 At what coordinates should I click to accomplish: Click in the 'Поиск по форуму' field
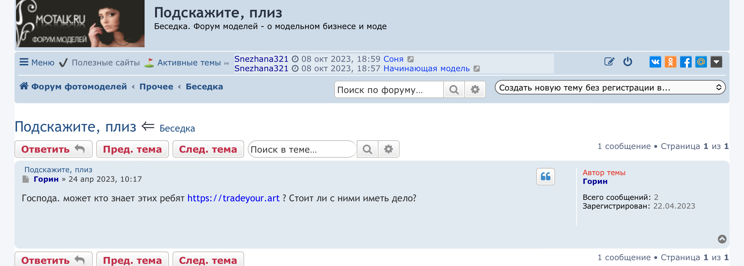tap(388, 90)
